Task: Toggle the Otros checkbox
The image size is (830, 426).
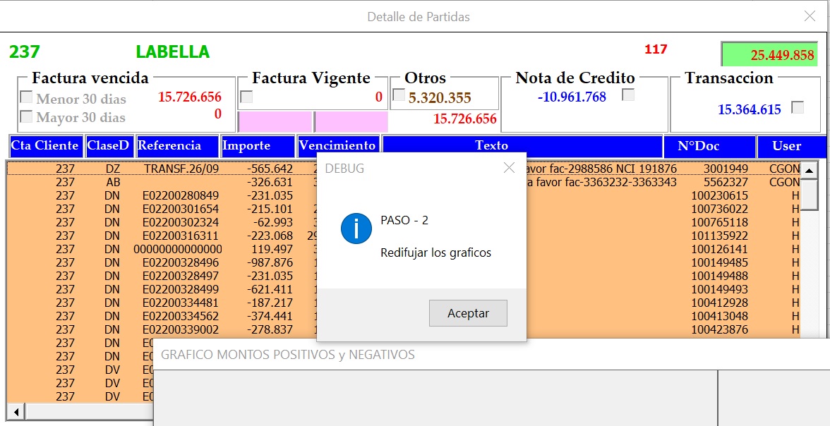Action: 399,95
